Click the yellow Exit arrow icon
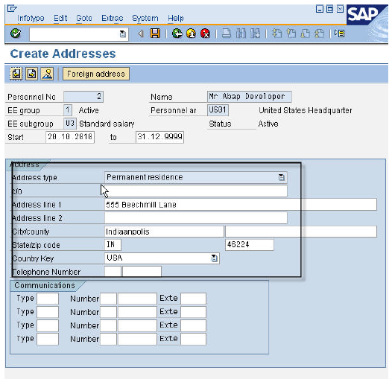This screenshot has height=379, width=392. click(192, 34)
